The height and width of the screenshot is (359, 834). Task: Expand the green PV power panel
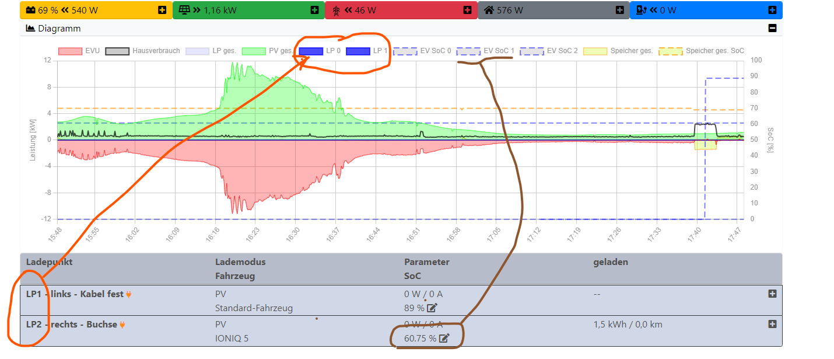click(x=314, y=10)
